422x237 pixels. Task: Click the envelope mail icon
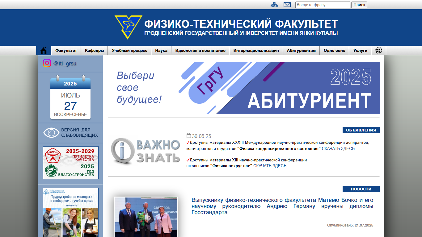[287, 5]
